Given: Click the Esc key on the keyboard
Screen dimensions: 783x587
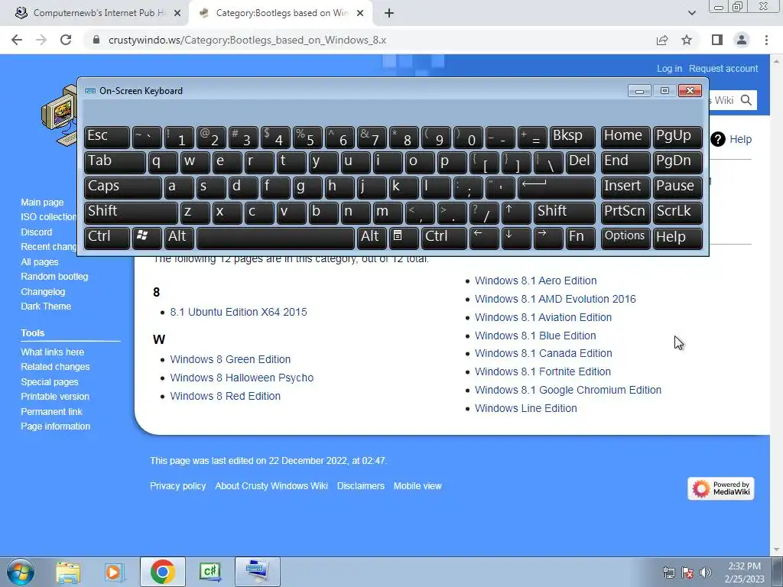Looking at the screenshot, I should [107, 137].
